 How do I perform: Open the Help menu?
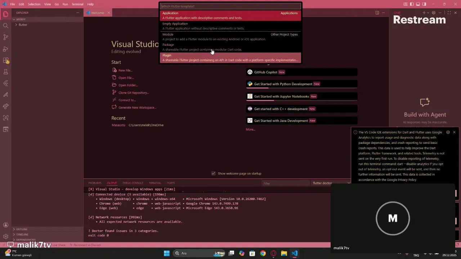tap(90, 4)
